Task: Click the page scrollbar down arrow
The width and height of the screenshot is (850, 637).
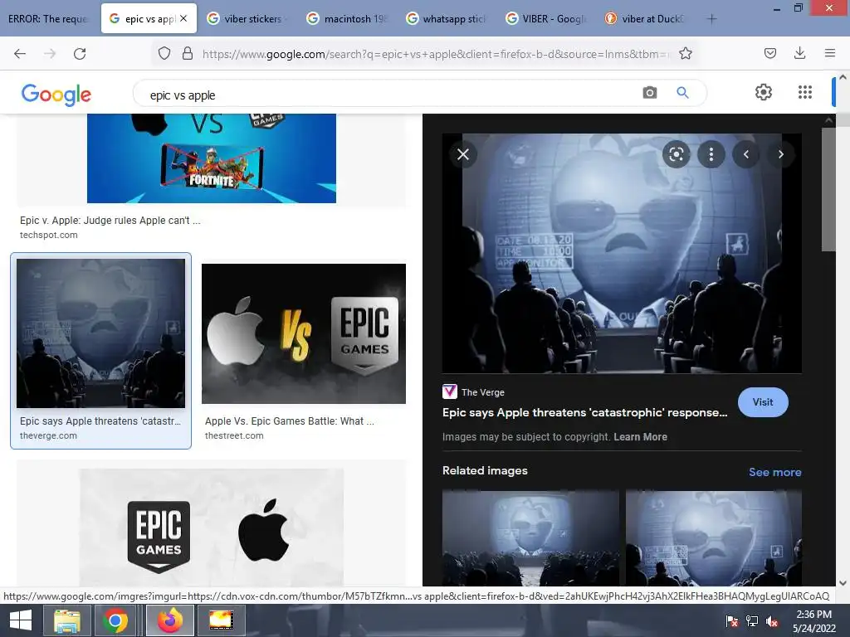Action: (x=843, y=583)
